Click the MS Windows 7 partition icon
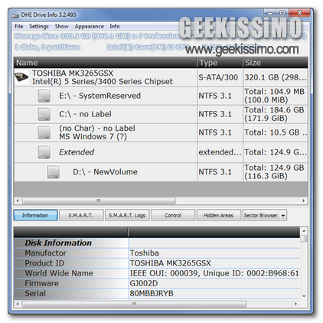Image resolution: width=323 pixels, height=323 pixels. [x=44, y=132]
